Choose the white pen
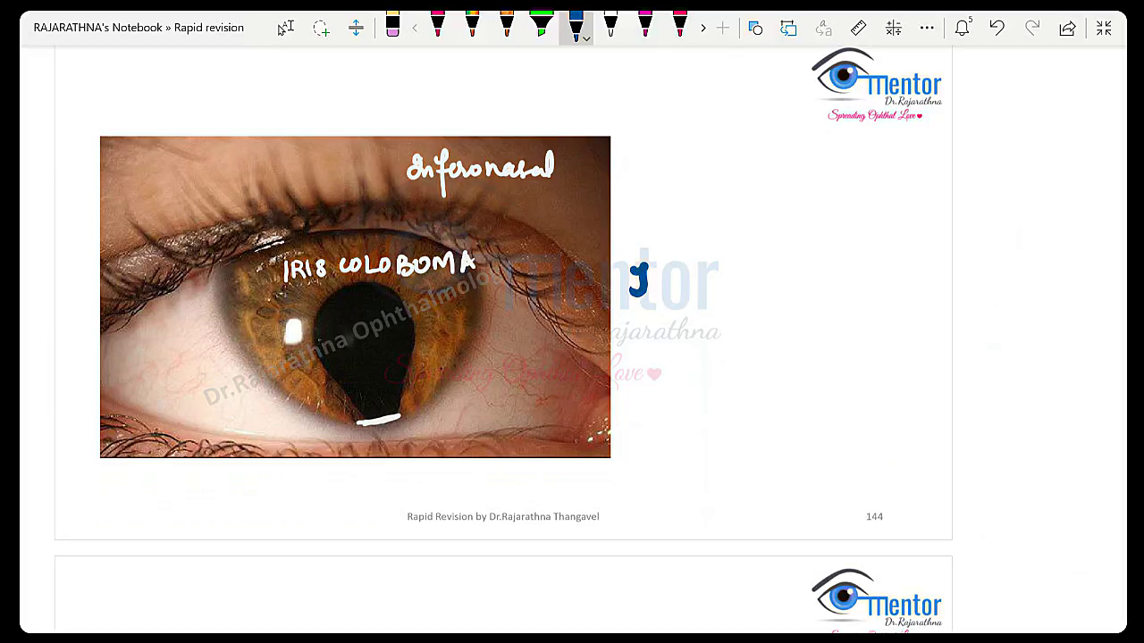The height and width of the screenshot is (643, 1144). [610, 25]
